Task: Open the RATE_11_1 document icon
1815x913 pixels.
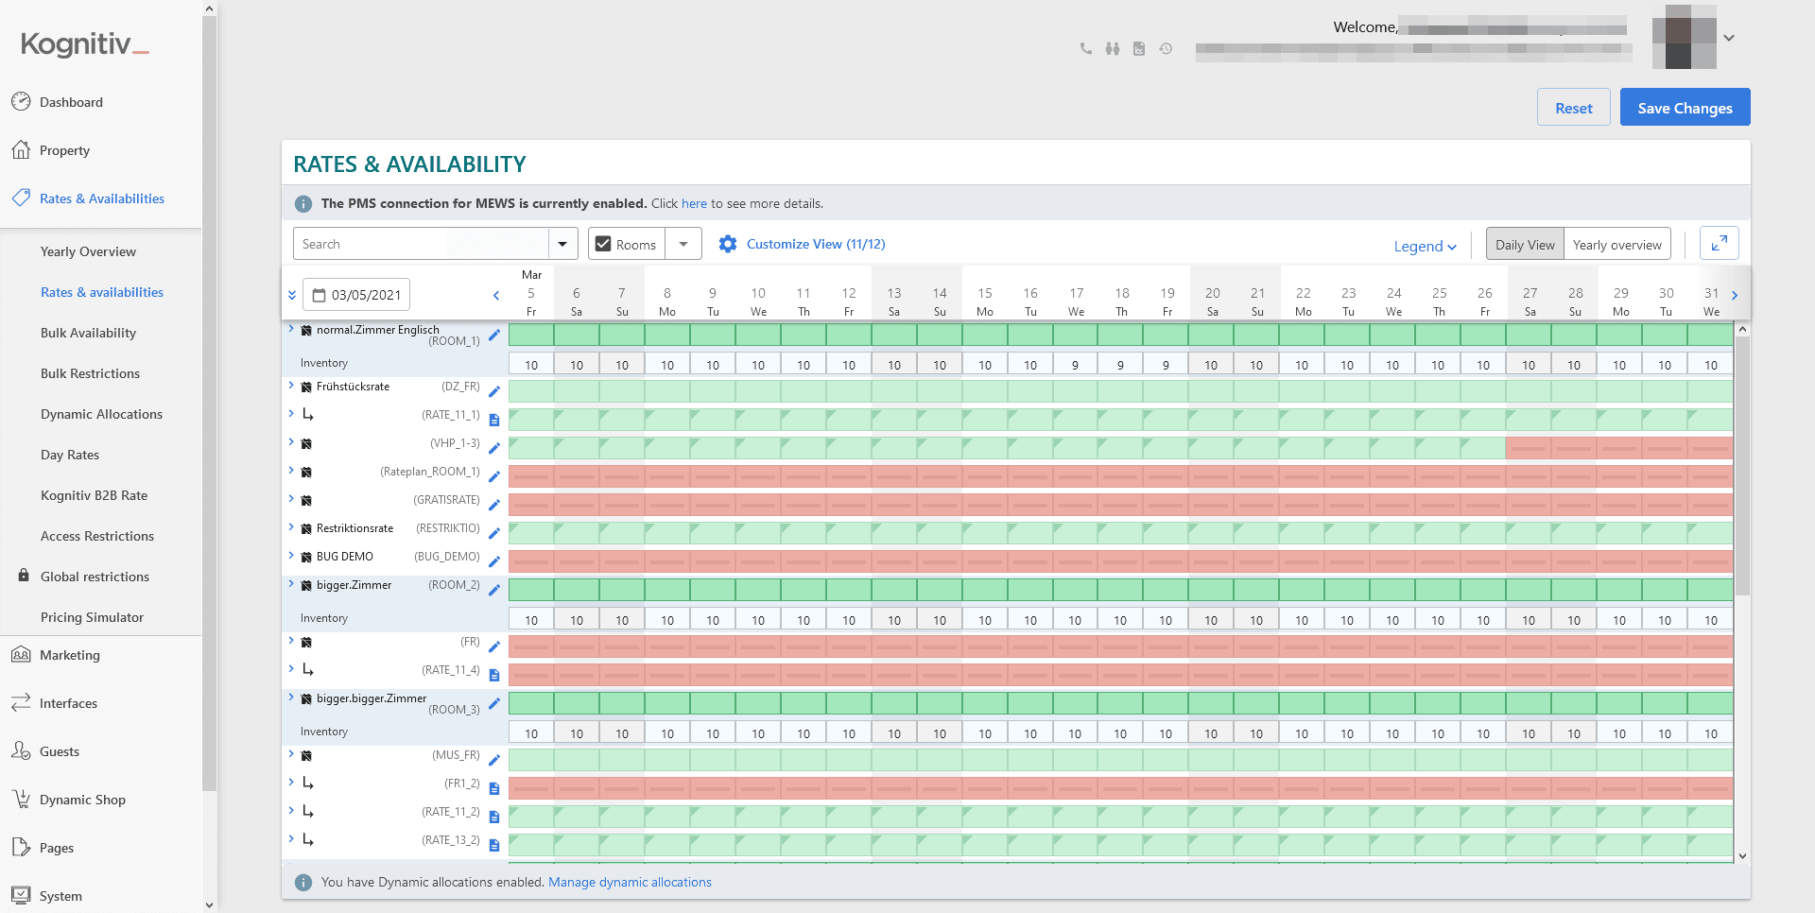Action: click(x=493, y=420)
